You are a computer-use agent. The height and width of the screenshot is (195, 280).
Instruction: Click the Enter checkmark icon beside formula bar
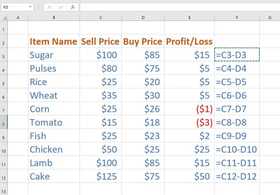pos(61,7)
